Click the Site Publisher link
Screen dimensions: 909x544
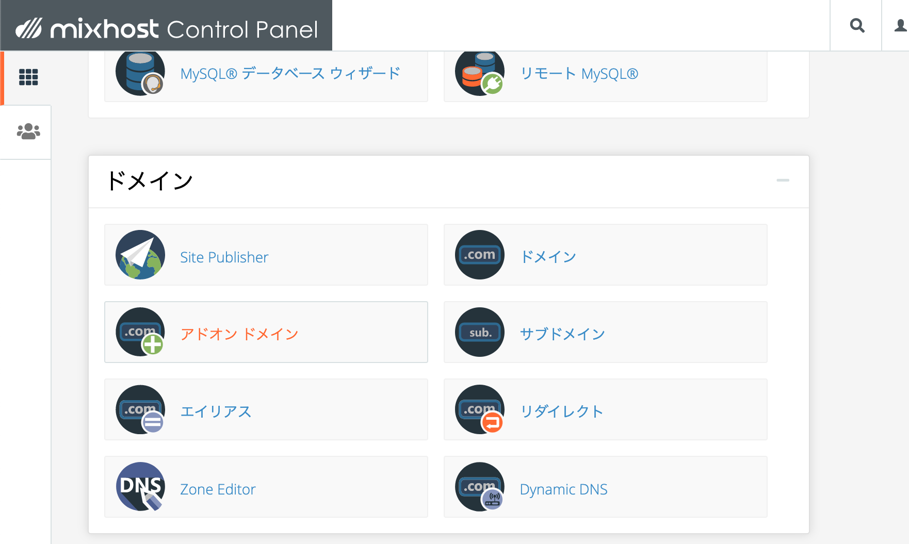point(224,257)
